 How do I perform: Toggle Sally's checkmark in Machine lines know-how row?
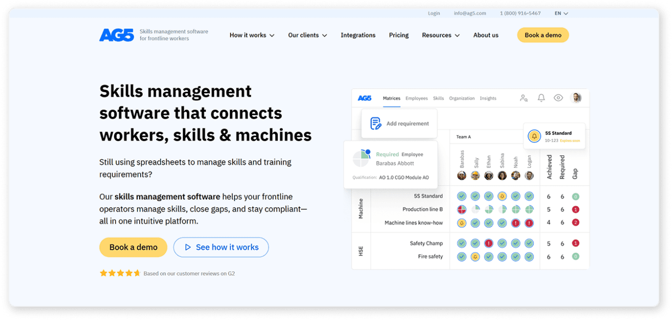475,223
